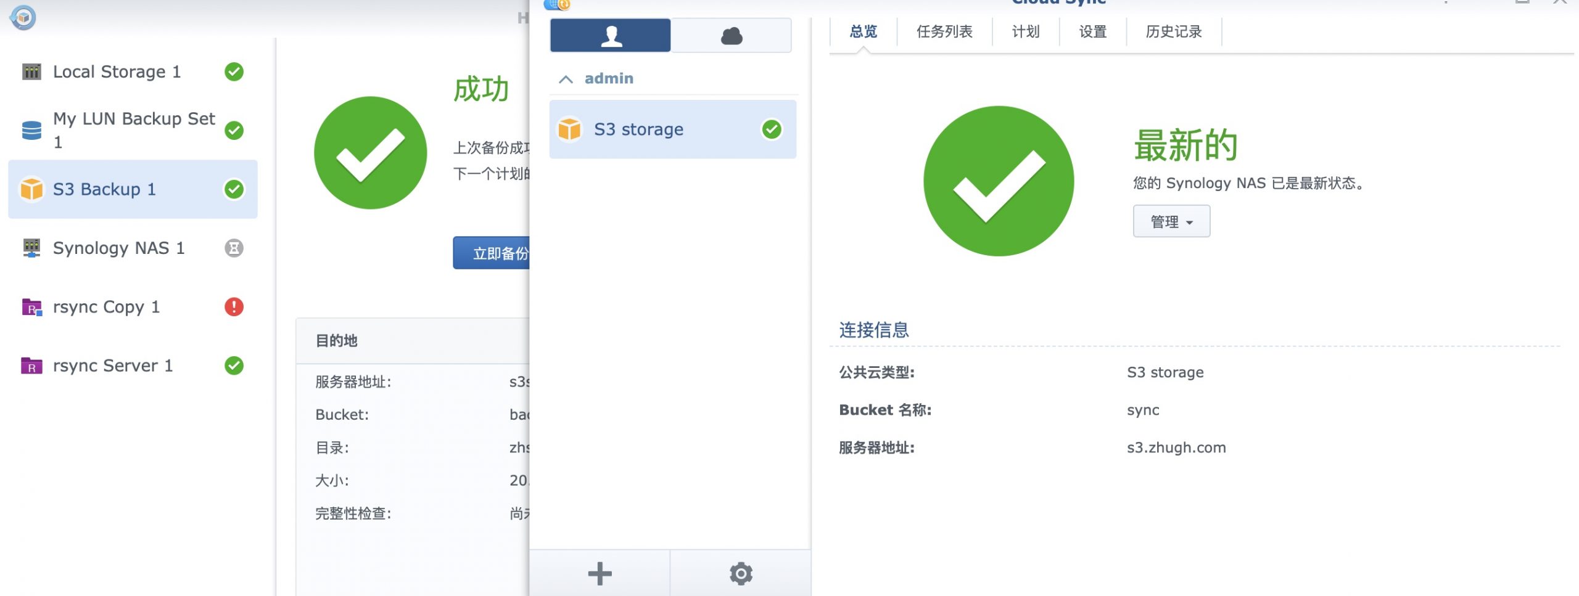Click the rsync Server 1 folder icon
Viewport: 1579px width, 596px height.
[31, 366]
